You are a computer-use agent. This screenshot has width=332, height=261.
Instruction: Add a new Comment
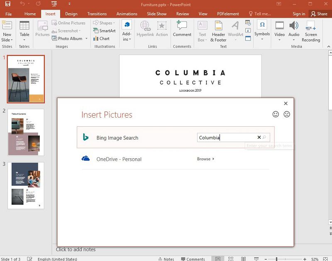pos(182,29)
